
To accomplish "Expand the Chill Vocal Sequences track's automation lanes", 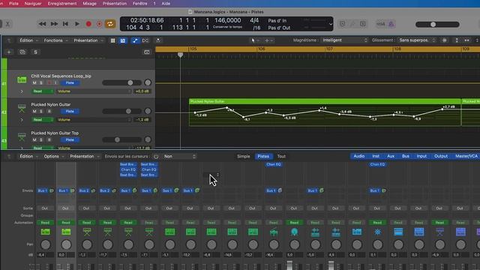I will [x=22, y=91].
